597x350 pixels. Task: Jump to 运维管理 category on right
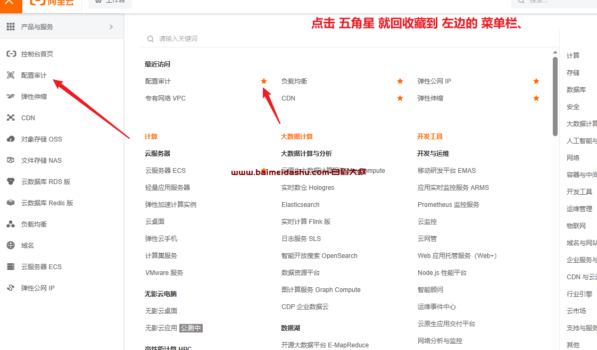point(579,209)
